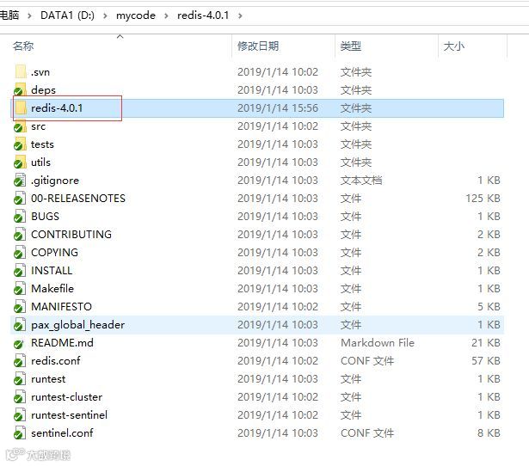Select the tests folder name

click(x=42, y=144)
